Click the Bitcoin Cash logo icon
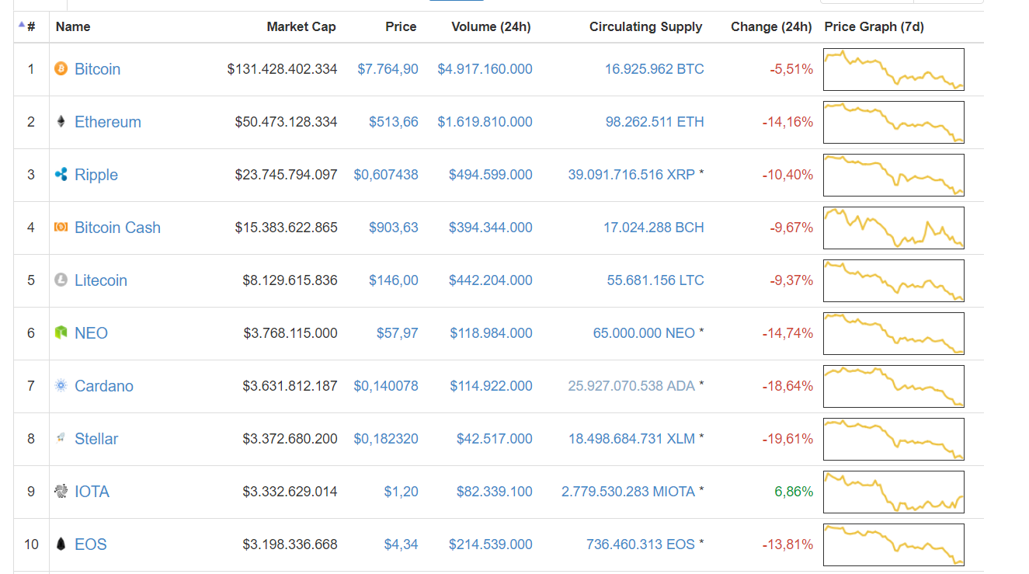Viewport: 1029px width, 574px height. click(x=61, y=228)
